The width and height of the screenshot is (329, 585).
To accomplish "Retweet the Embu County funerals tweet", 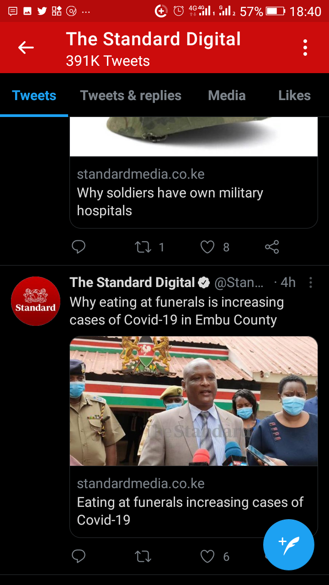I will (143, 556).
